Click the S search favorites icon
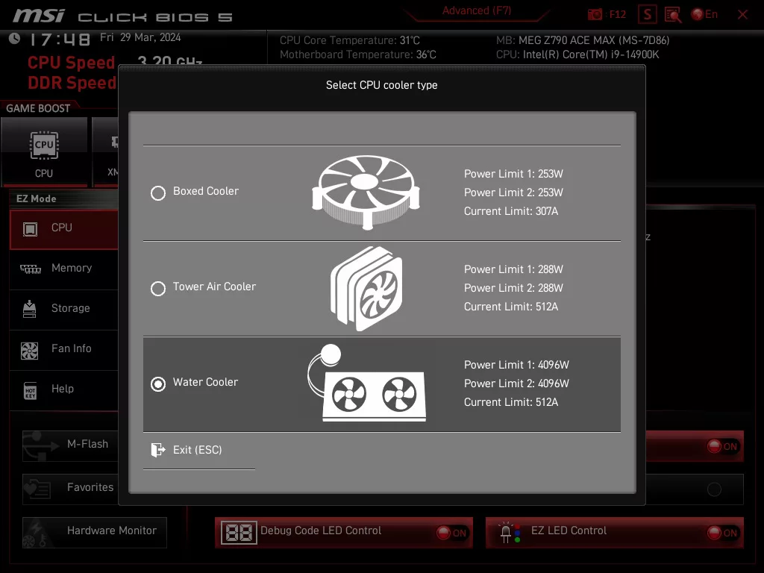The height and width of the screenshot is (573, 764). [647, 14]
